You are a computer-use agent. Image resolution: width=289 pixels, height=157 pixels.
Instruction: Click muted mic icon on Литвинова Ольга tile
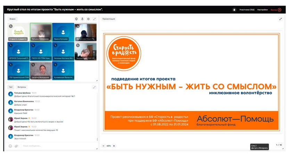tap(78, 26)
